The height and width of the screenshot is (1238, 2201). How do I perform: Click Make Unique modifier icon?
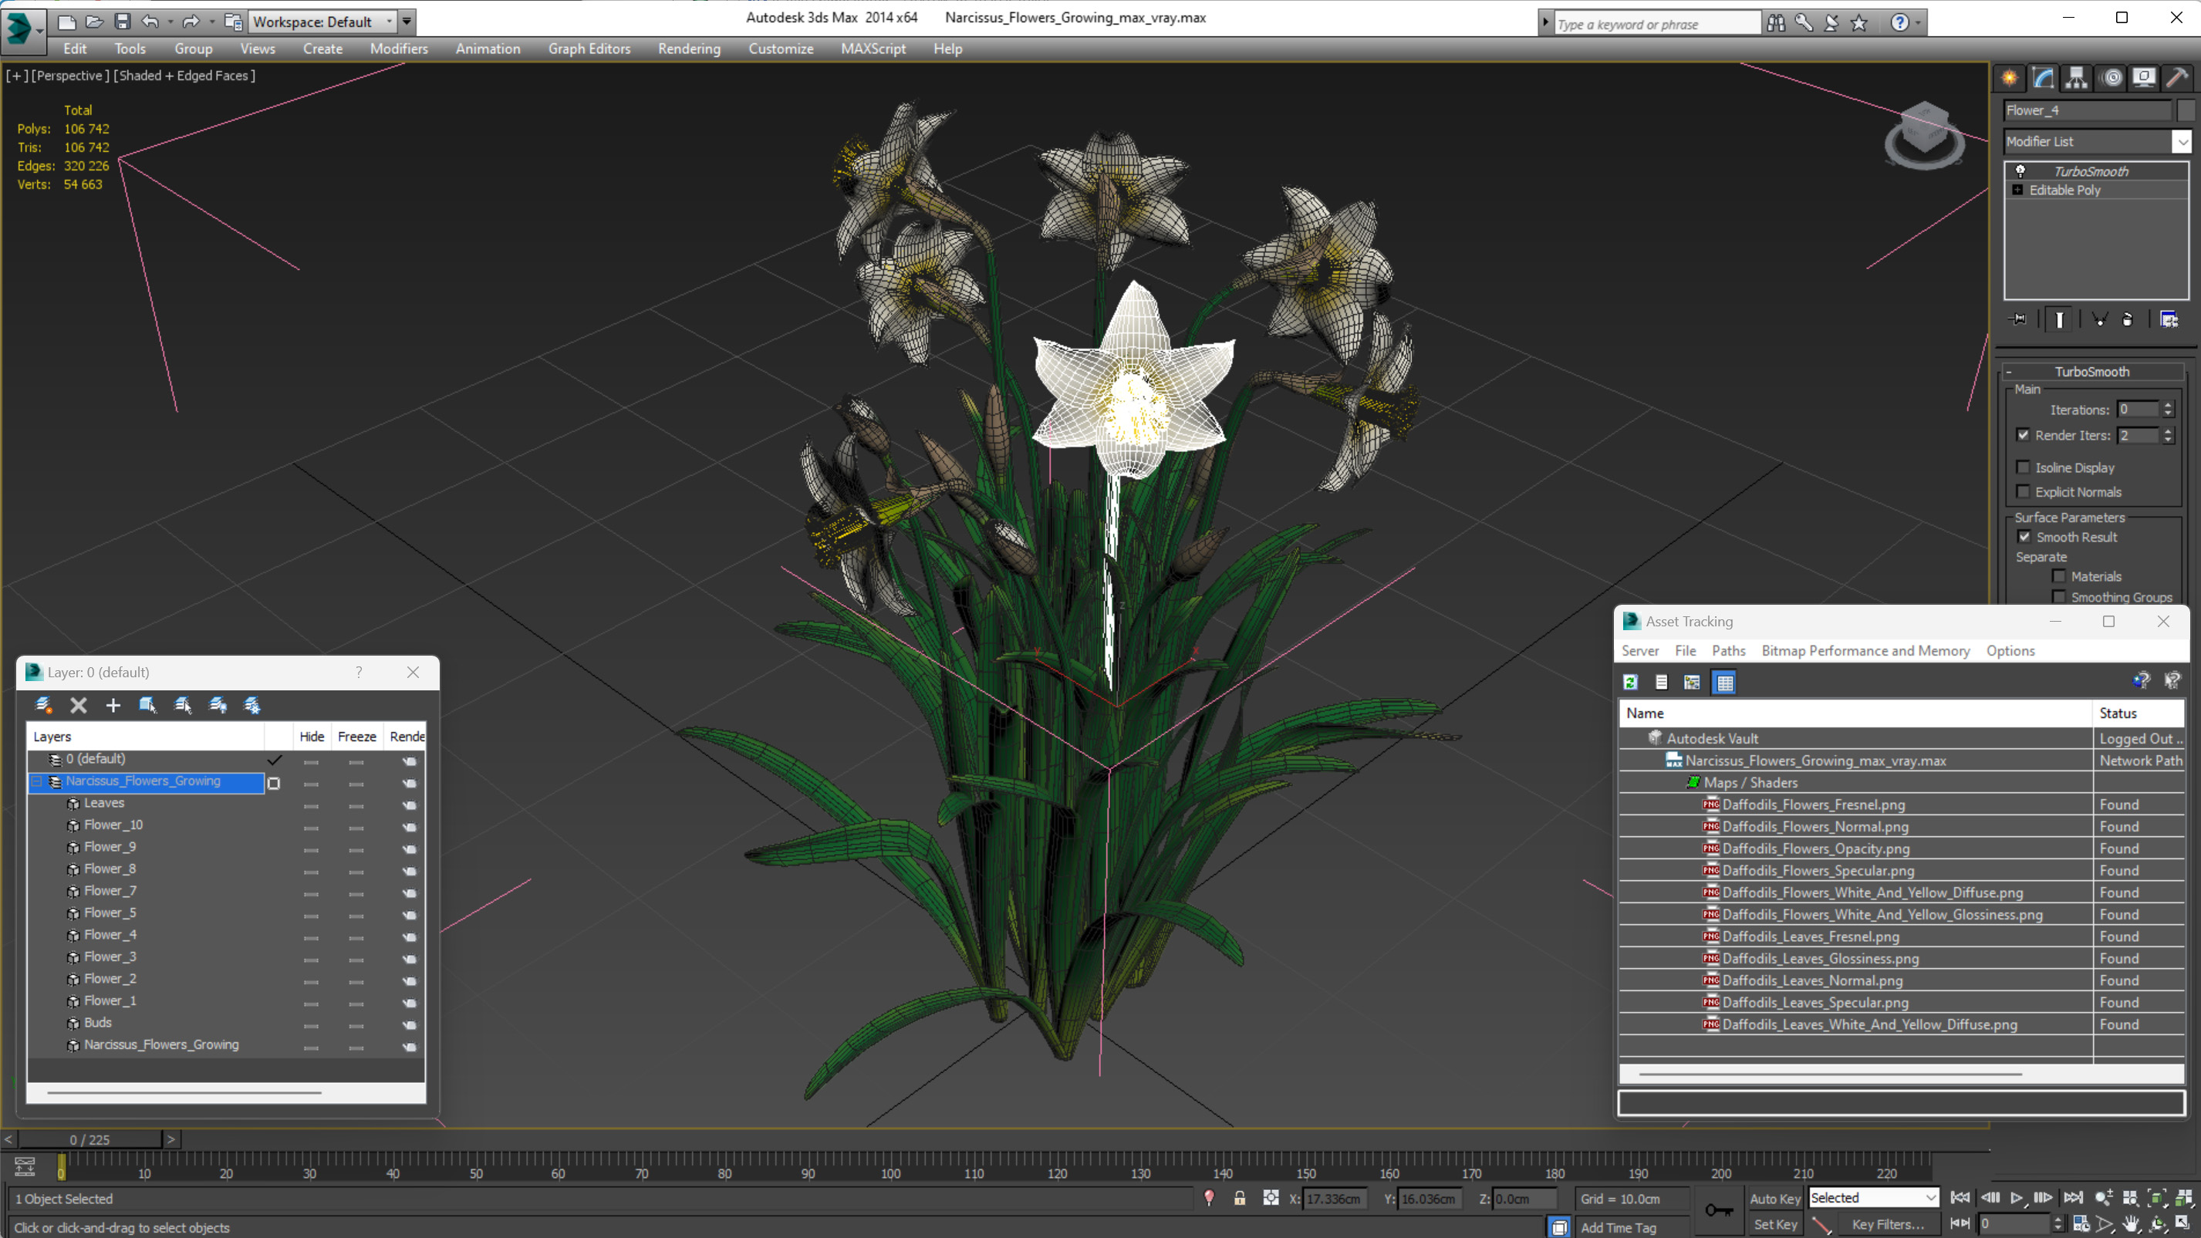click(2099, 319)
